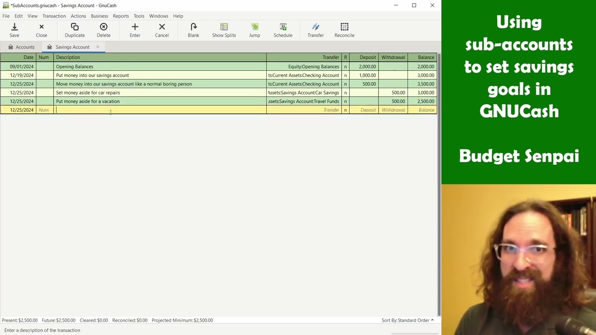
Task: Click the Present: $2,500.00 status text
Action: (x=20, y=320)
